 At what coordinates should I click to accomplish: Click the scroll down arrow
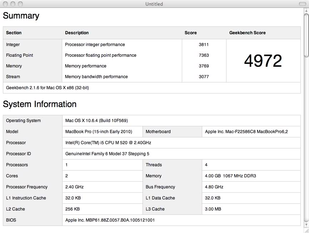(306, 224)
